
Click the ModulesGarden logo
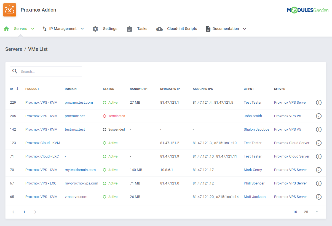pyautogui.click(x=308, y=10)
